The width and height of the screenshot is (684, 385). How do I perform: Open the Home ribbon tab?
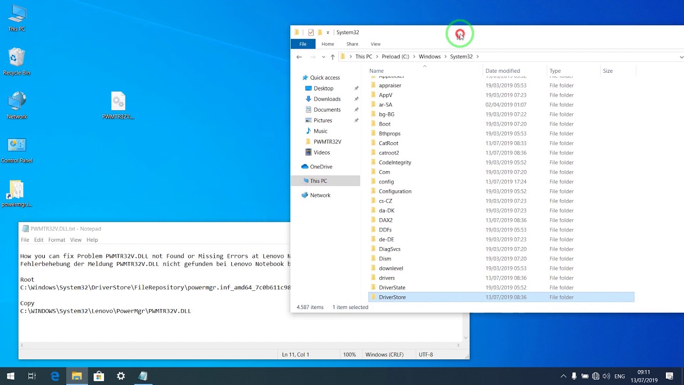pyautogui.click(x=328, y=44)
